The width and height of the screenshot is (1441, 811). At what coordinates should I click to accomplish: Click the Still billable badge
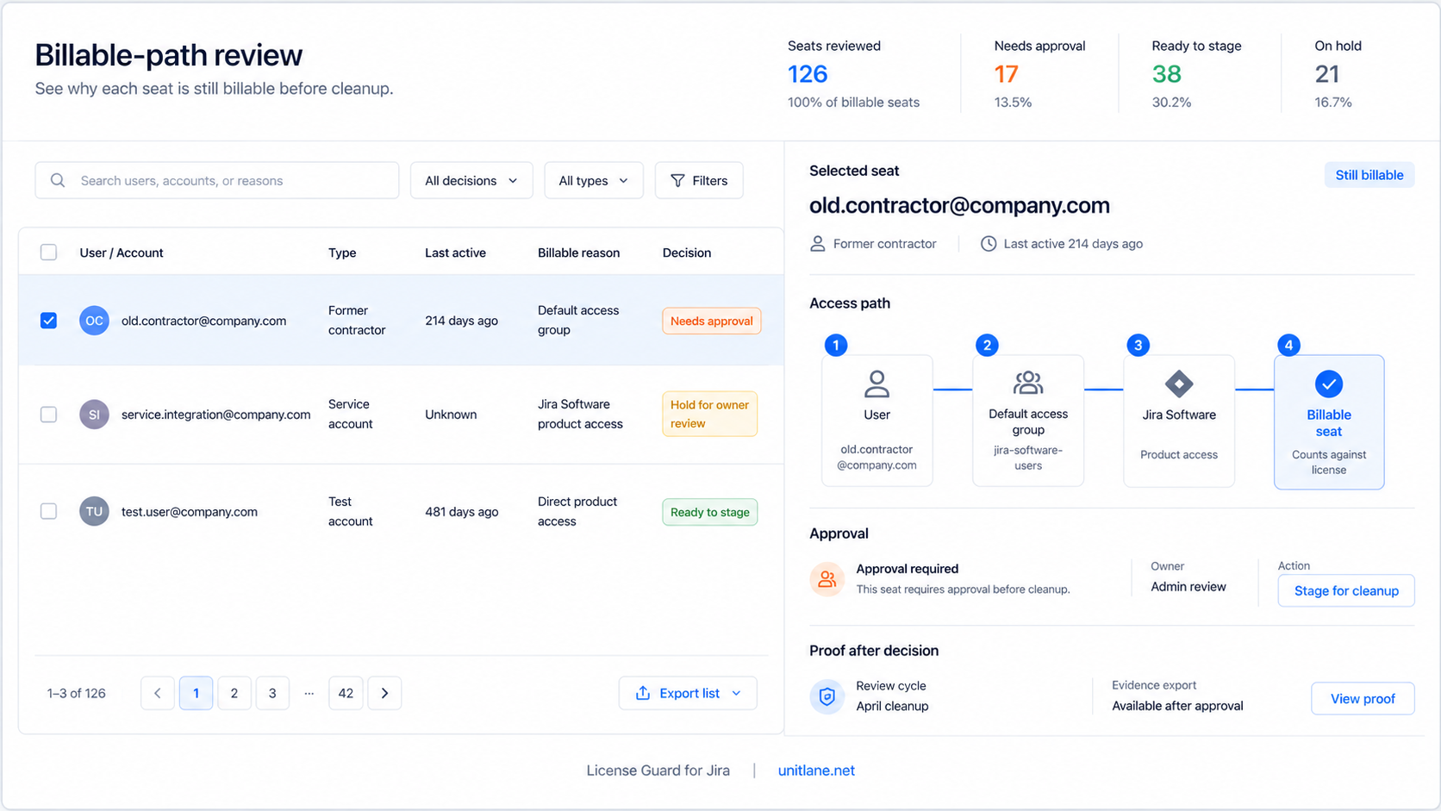tap(1369, 175)
